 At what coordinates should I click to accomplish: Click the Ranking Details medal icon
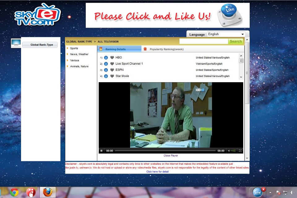[101, 49]
